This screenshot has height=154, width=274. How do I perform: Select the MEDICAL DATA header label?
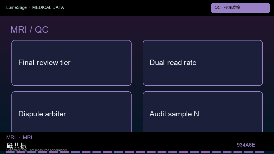48,7
